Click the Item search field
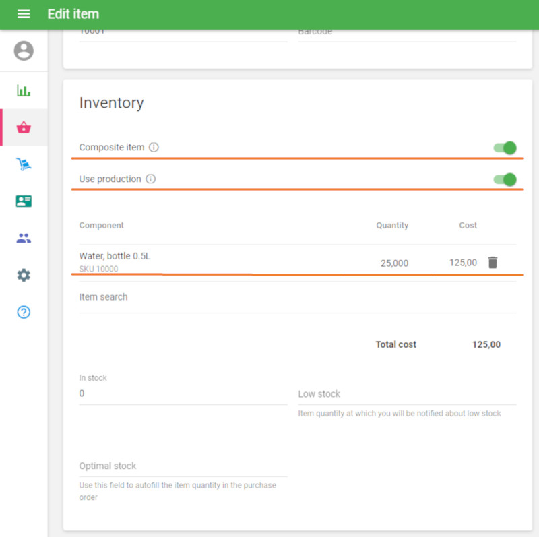This screenshot has height=537, width=539. point(296,297)
